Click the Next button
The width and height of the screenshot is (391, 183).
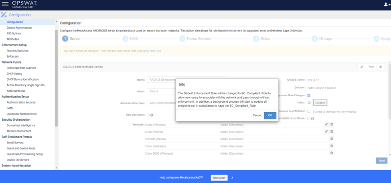(382, 161)
